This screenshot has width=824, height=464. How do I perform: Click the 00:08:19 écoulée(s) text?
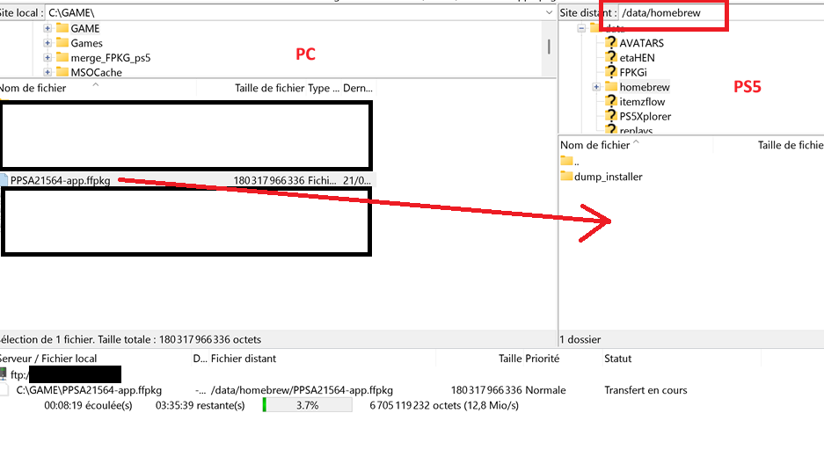tap(88, 406)
